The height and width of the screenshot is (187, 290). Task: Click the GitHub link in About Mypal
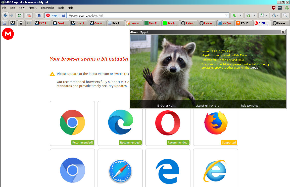pos(254,68)
